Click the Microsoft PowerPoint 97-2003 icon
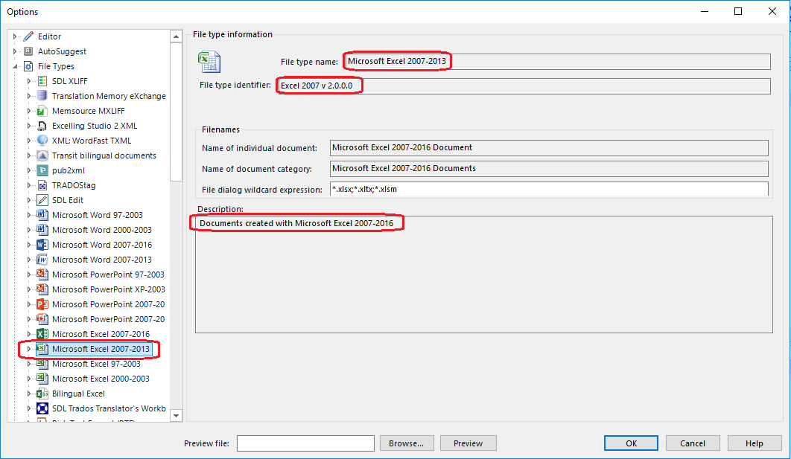Screen dimensions: 791x459 43,274
